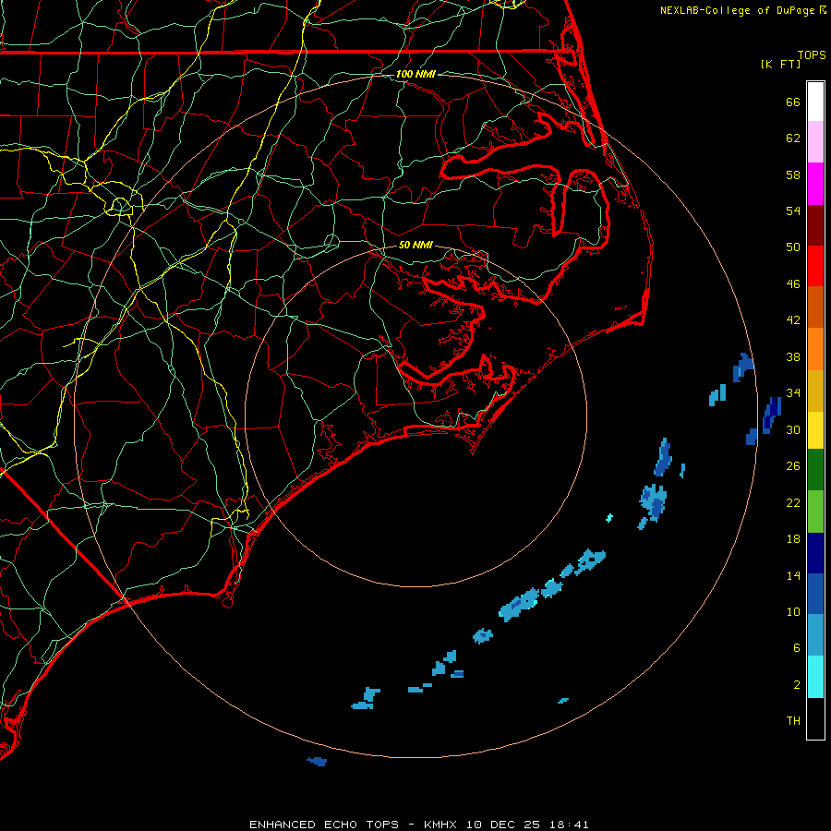Click the 50 NMI range ring label

pos(415,245)
